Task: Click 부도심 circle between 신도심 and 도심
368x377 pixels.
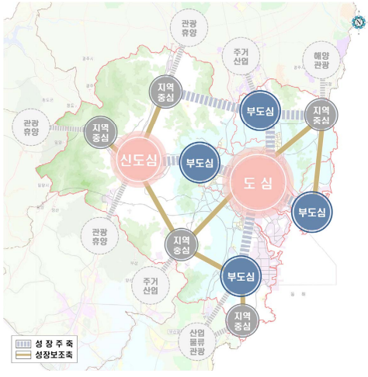Action: pos(200,163)
